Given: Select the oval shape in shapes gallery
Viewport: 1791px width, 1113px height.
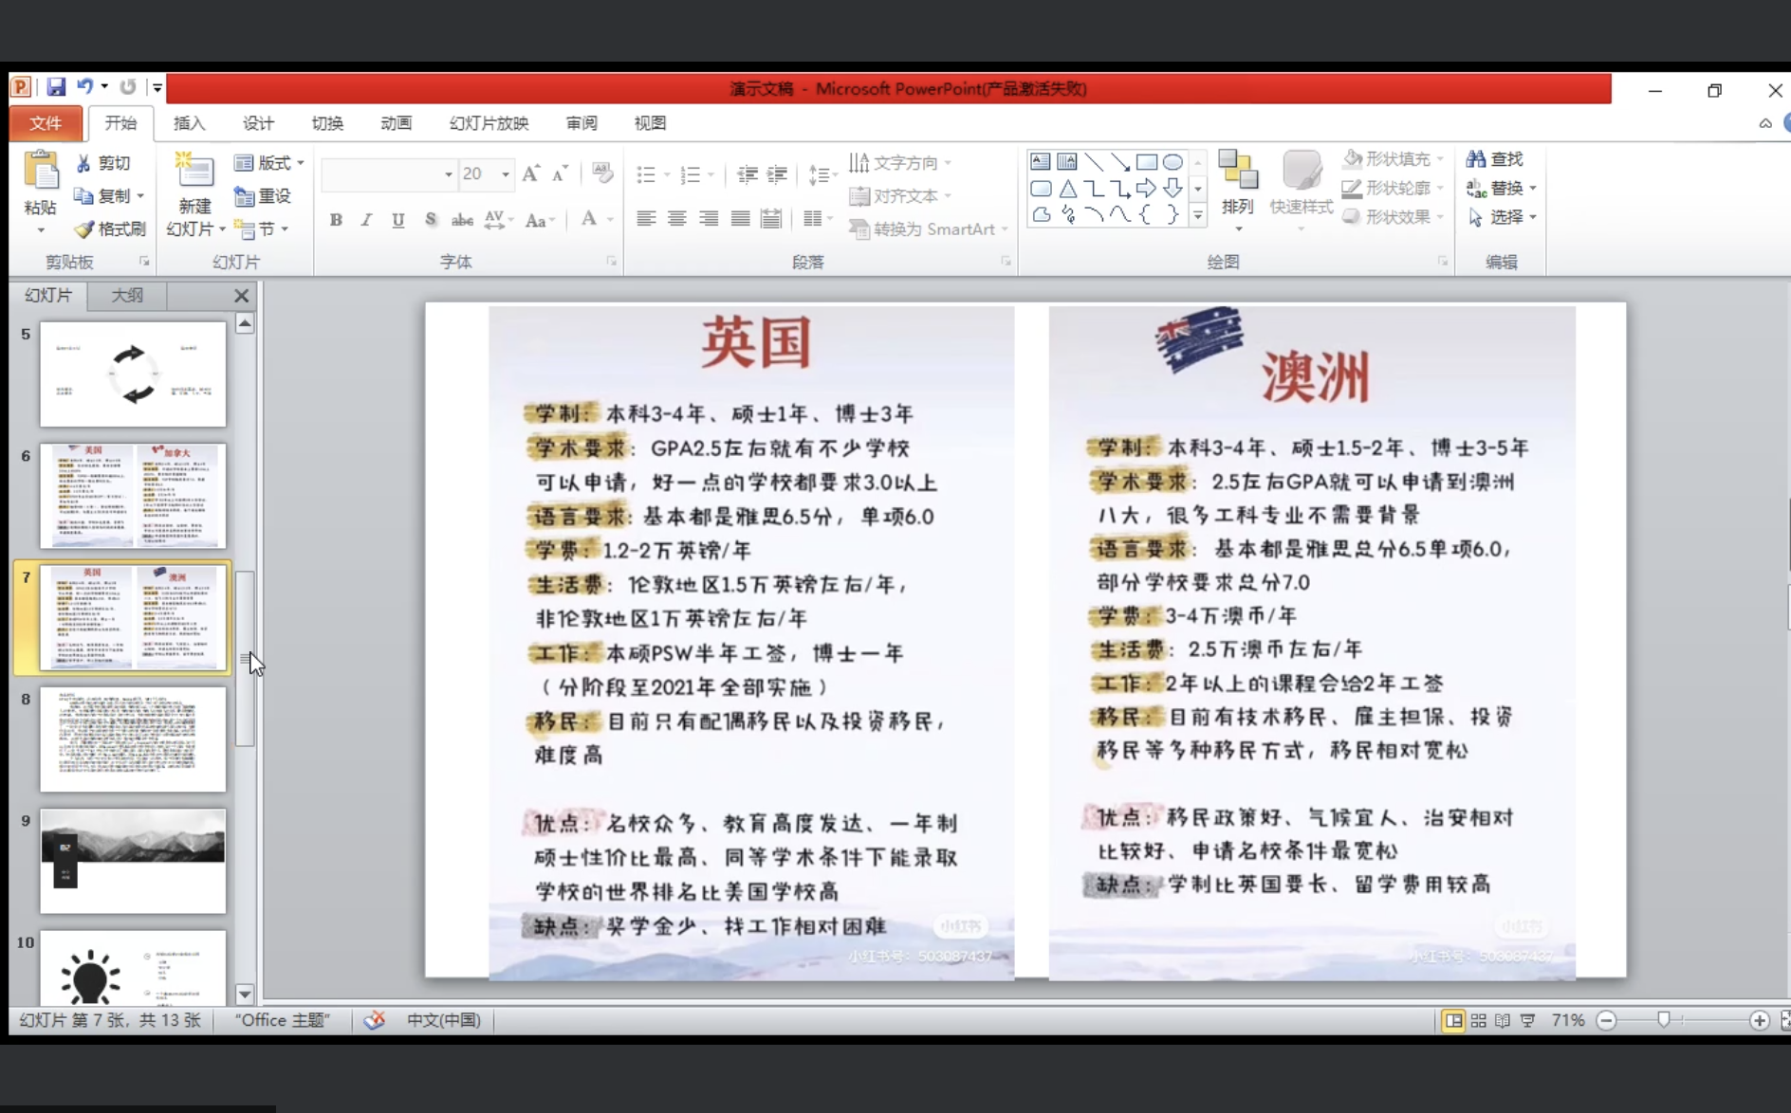Looking at the screenshot, I should pos(1172,162).
